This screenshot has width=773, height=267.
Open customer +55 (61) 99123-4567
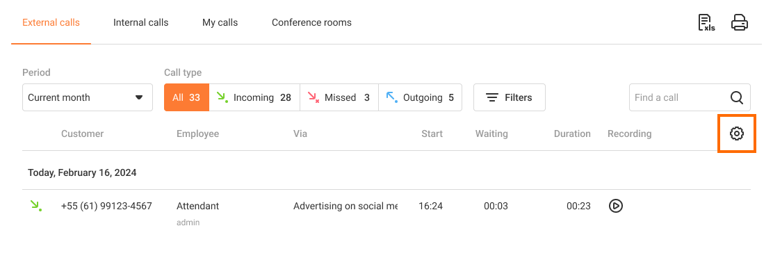tap(106, 206)
